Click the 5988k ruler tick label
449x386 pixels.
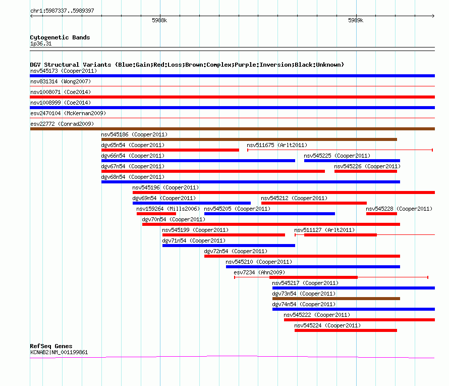(159, 20)
